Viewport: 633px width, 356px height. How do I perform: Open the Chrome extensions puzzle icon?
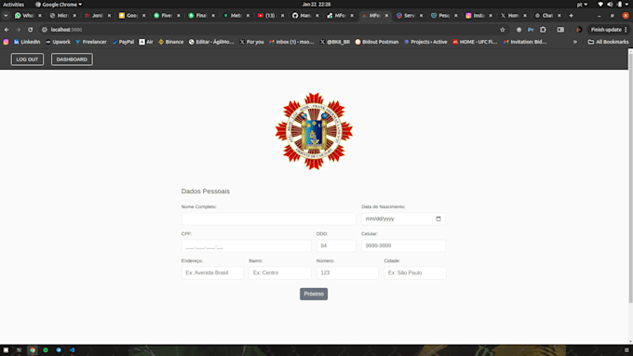pos(543,30)
